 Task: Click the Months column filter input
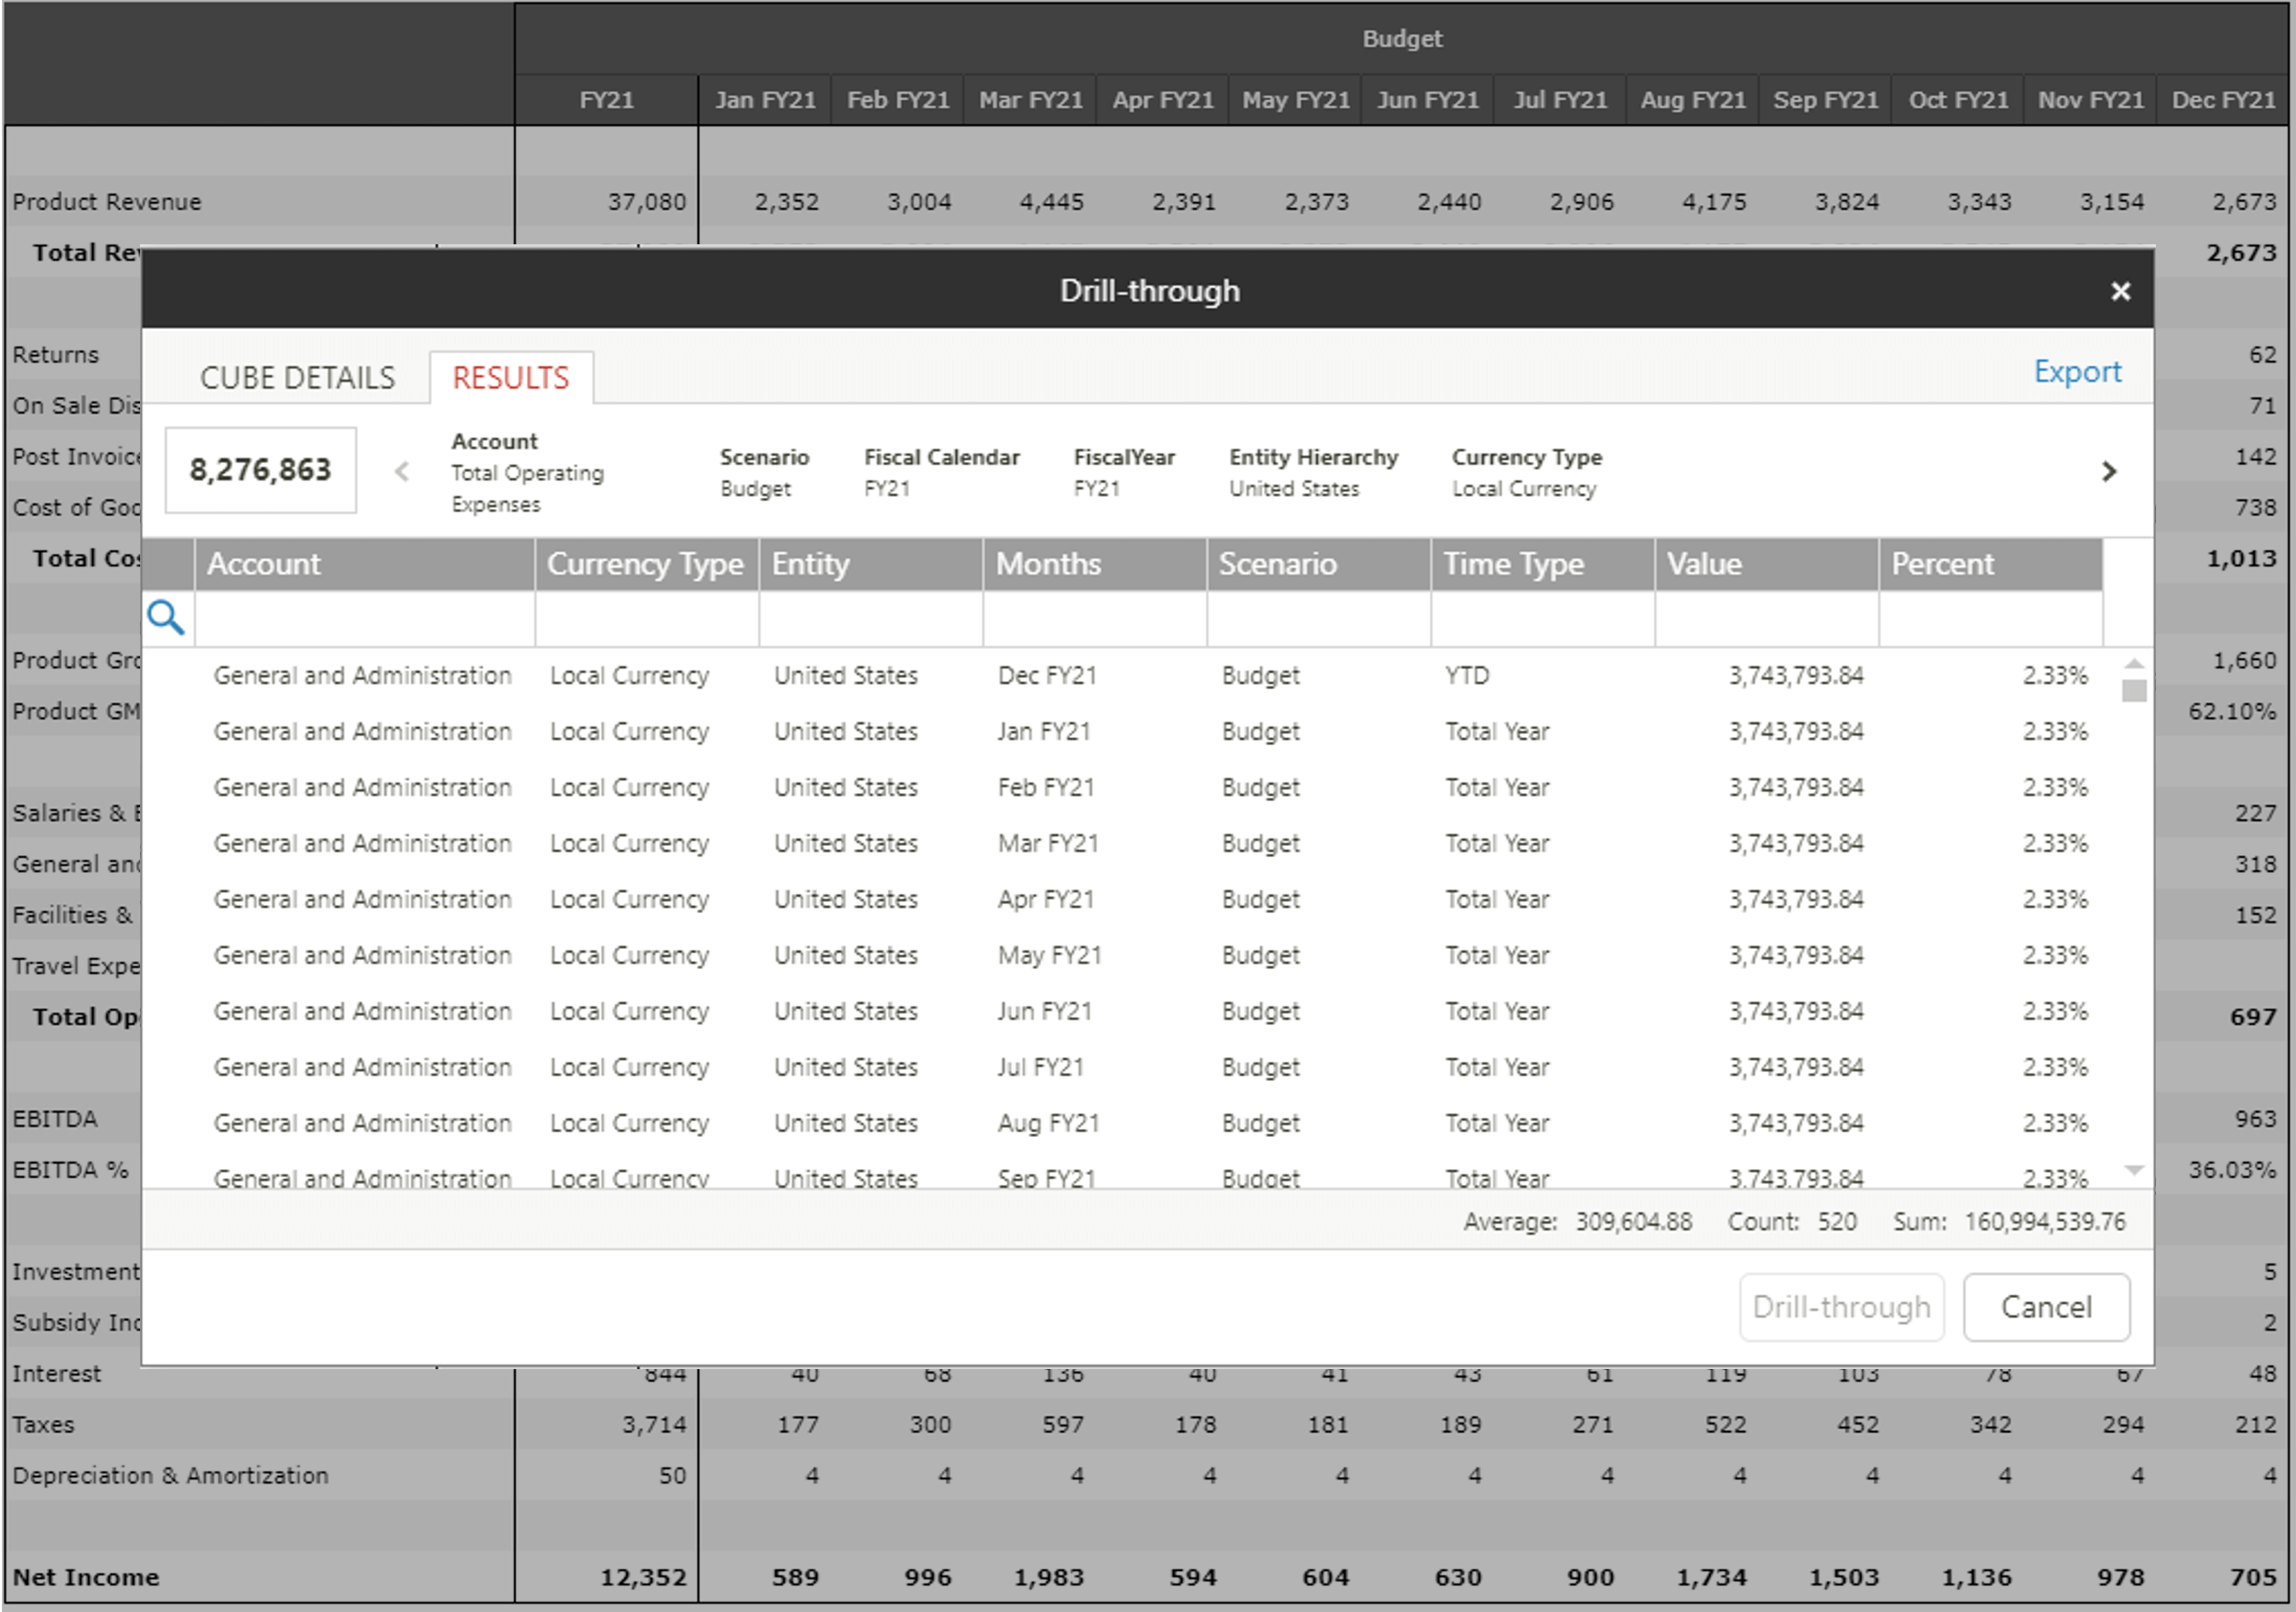point(1094,619)
